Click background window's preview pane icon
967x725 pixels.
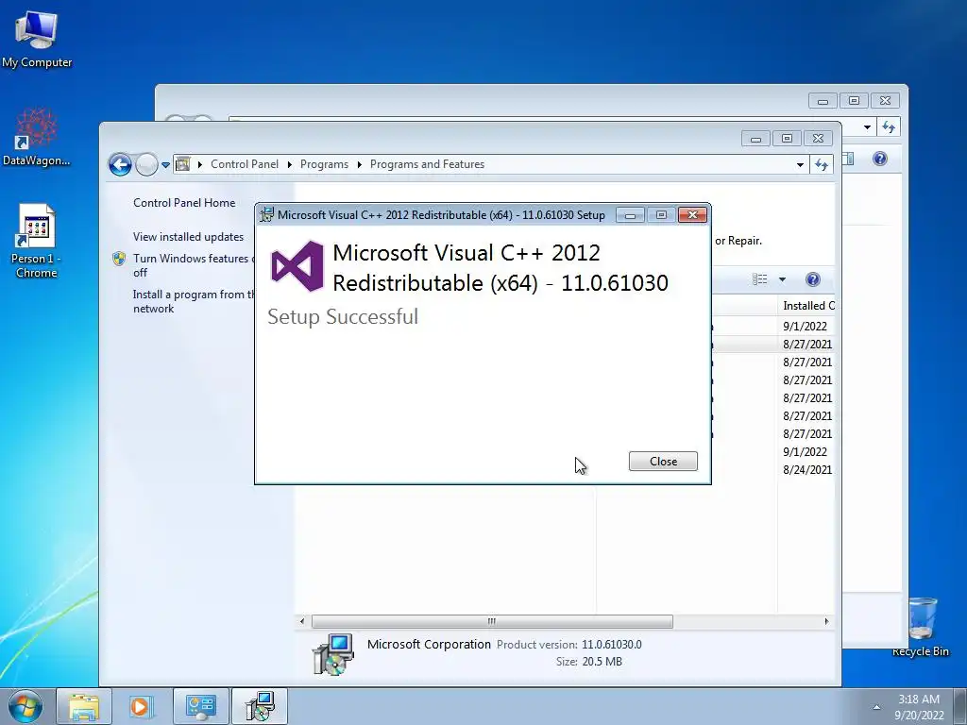pos(849,159)
